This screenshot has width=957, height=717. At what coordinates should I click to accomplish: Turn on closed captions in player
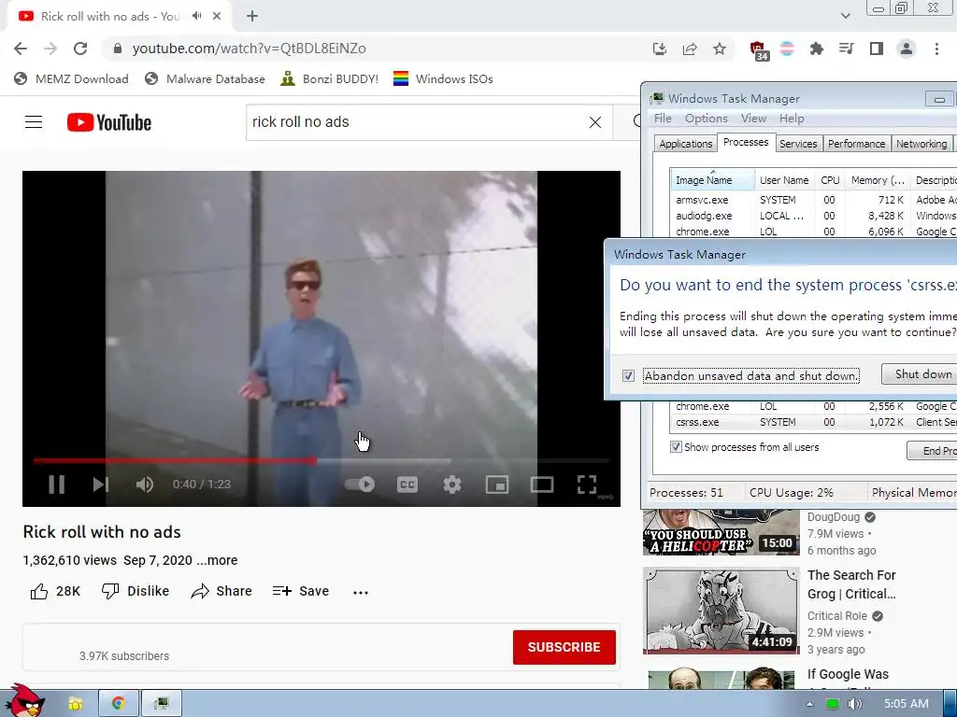407,485
